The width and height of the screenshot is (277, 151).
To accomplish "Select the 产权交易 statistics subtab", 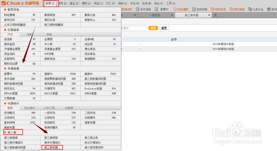I will (49, 108).
